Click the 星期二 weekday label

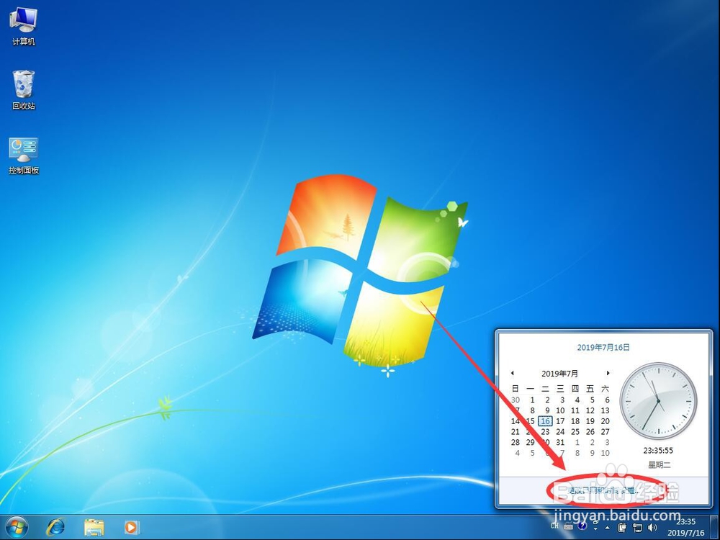pos(659,464)
